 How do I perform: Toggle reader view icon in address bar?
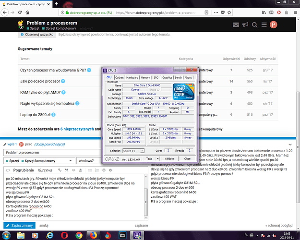coord(206,12)
